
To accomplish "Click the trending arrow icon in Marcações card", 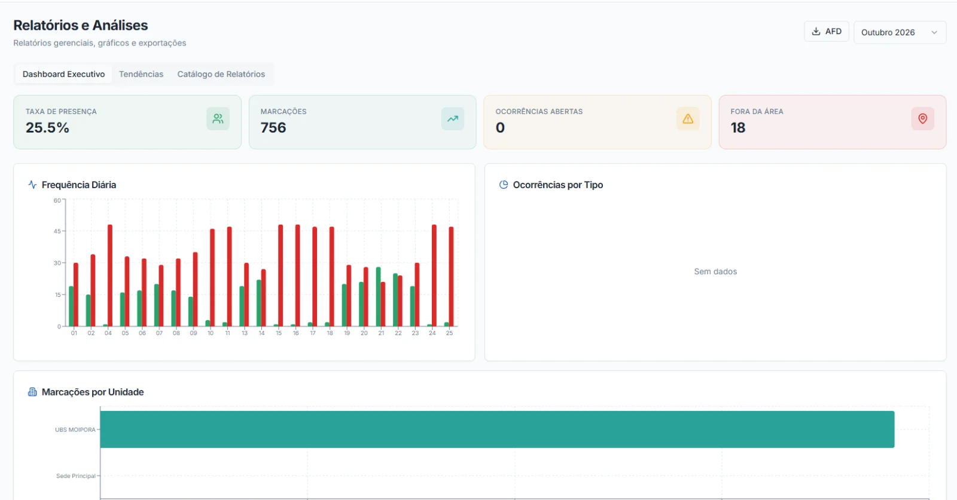I will 453,119.
